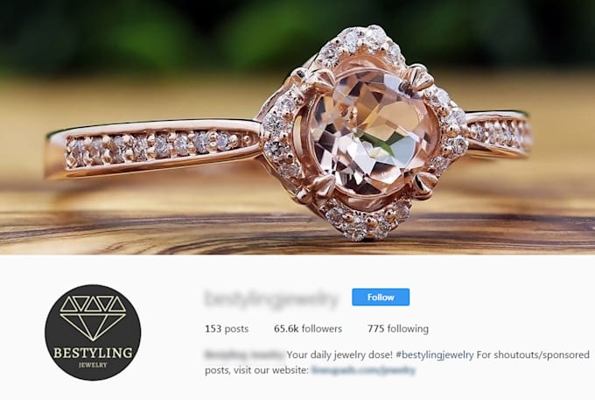View the 153 posts count
Image resolution: width=595 pixels, height=400 pixels.
pyautogui.click(x=227, y=328)
